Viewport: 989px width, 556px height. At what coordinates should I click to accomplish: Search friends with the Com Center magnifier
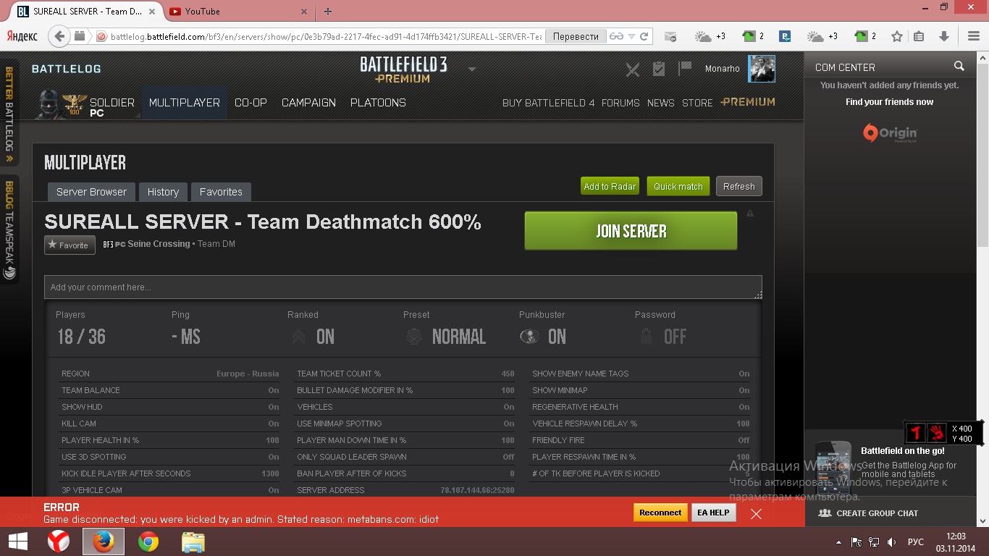point(959,67)
